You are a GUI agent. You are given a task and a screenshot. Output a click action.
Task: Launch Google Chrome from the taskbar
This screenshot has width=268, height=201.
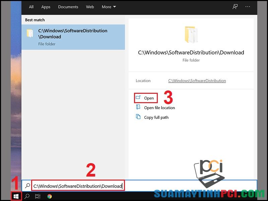pyautogui.click(x=50, y=196)
